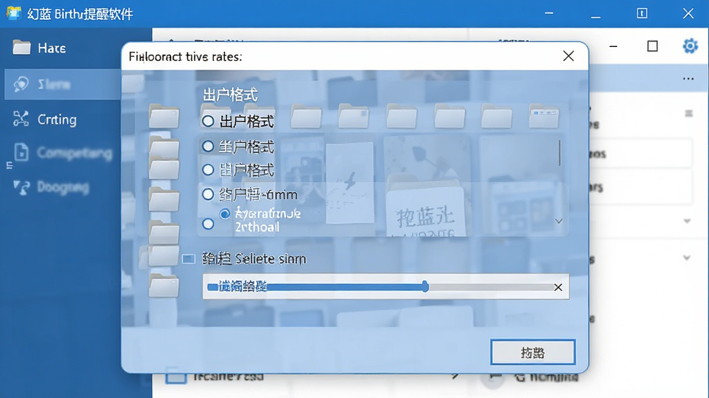709x398 pixels.
Task: Choose the radio option ending in -6mm
Action: tap(208, 194)
